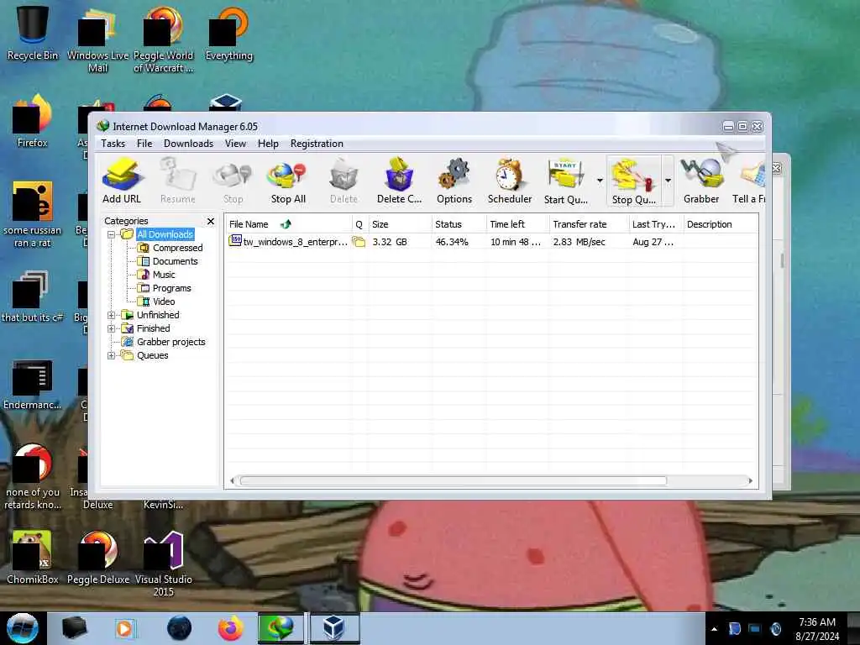Click the Start Queue toolbar icon
This screenshot has height=645, width=860.
[566, 181]
